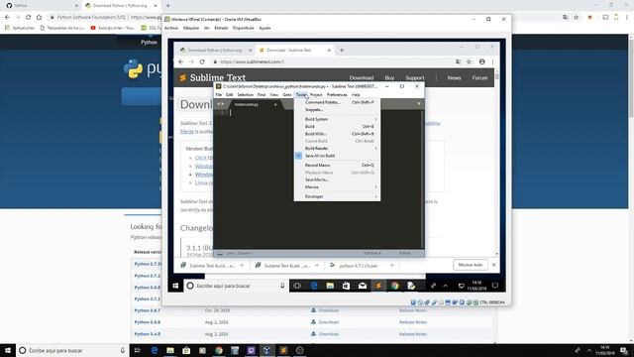Viewport: 634px width, 357px height.
Task: Open Chrome in guest VM taskbar
Action: point(394,286)
